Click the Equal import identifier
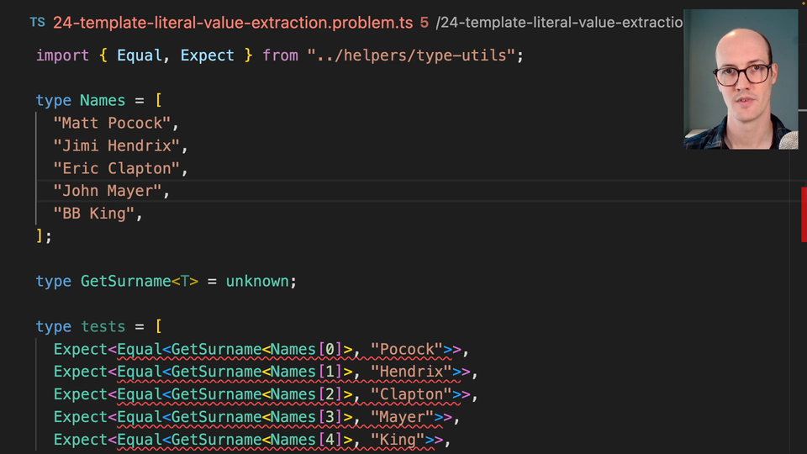Image resolution: width=807 pixels, height=454 pixels. (139, 55)
